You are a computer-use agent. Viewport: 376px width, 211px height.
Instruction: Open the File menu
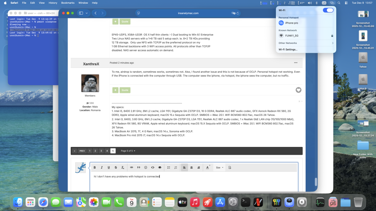24,3
